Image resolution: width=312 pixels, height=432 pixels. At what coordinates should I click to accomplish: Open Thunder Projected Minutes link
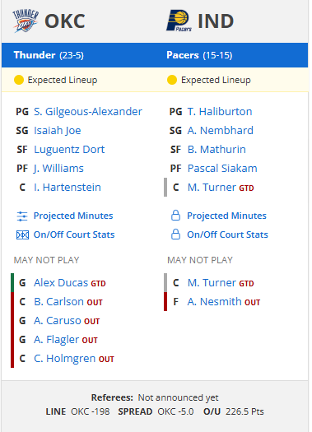point(73,216)
